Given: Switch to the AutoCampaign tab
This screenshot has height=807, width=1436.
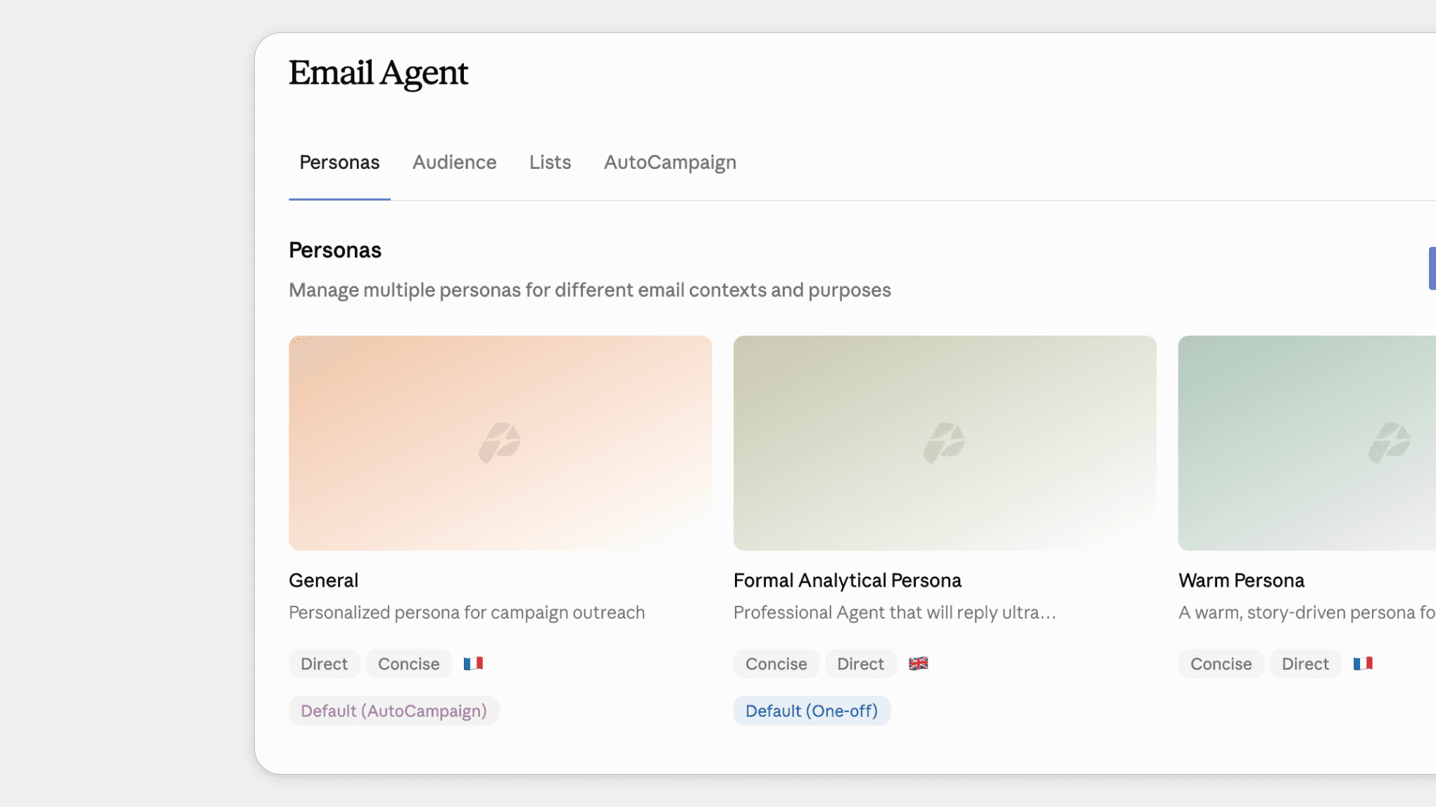Looking at the screenshot, I should [669, 163].
